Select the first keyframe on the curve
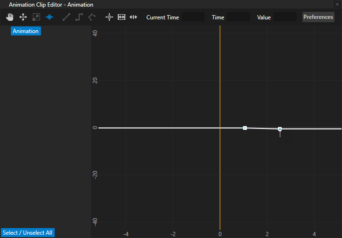The height and width of the screenshot is (238, 342). pos(245,128)
